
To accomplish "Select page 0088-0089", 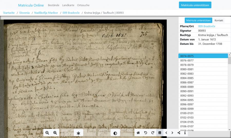I will (203, 87).
